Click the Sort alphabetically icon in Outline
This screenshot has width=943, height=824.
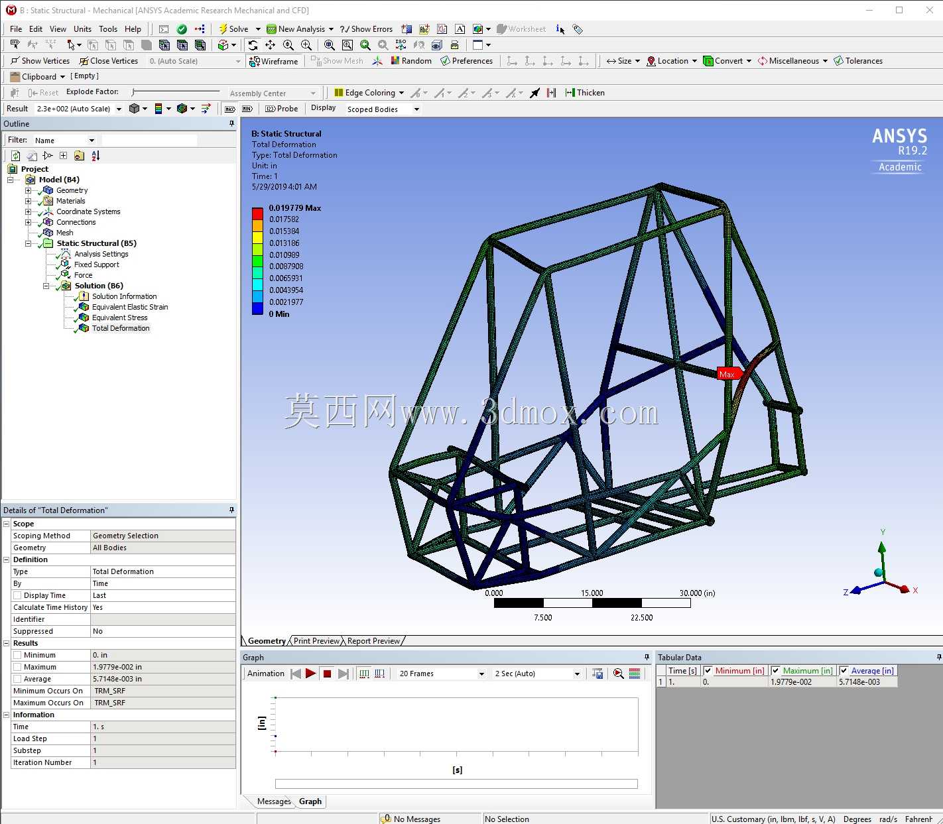95,156
